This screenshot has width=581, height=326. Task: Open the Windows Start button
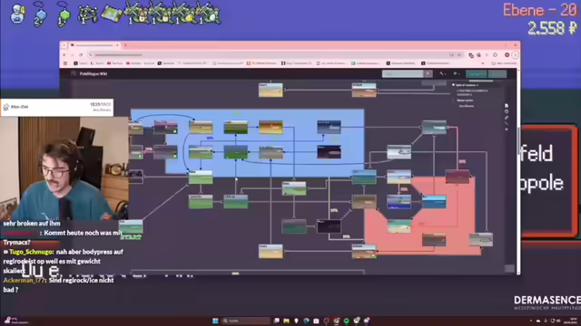click(x=215, y=321)
